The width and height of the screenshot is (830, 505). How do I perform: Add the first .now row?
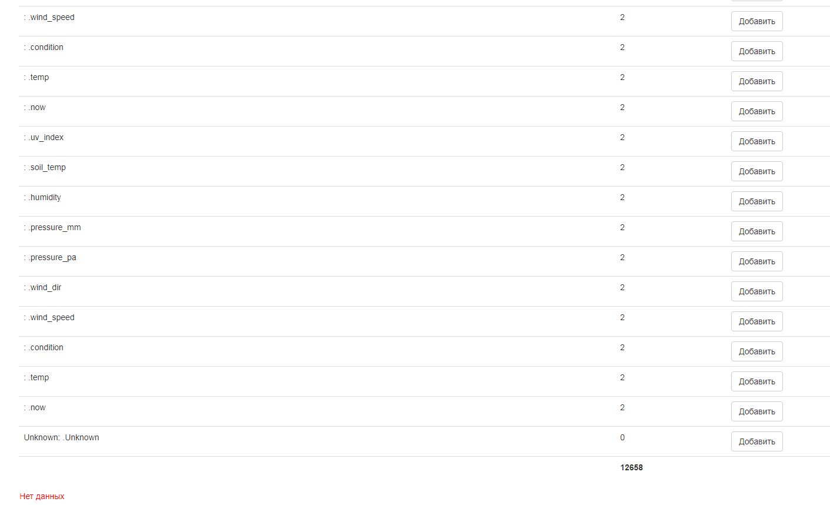pos(756,111)
